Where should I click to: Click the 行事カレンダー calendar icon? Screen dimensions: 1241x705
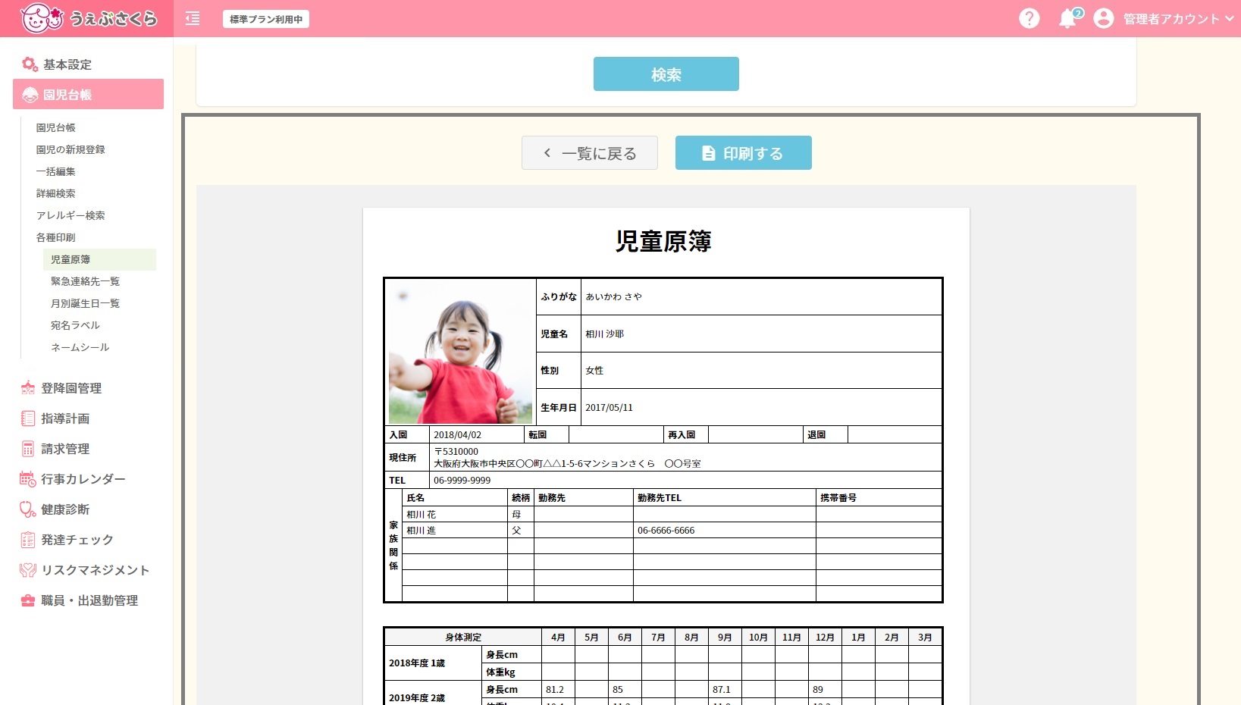coord(28,479)
